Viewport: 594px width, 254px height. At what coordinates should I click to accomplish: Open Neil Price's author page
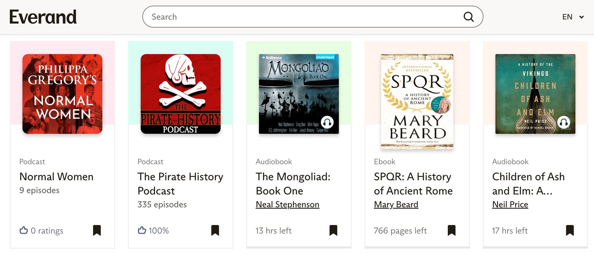point(510,204)
